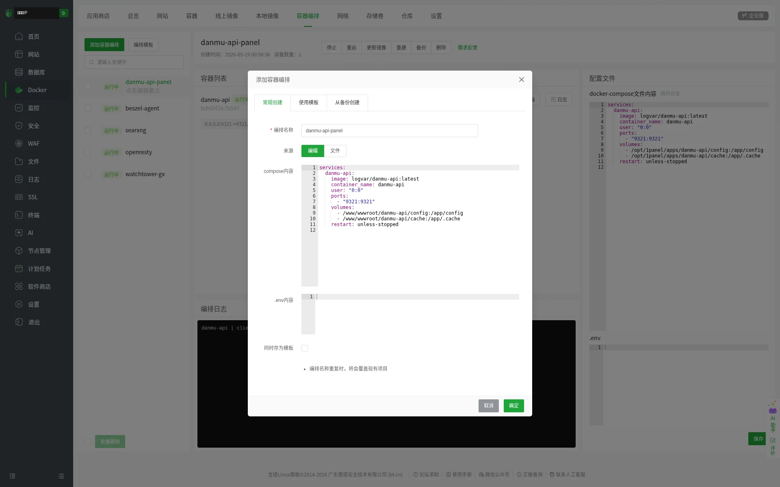Select the beszel-agent row checkbox
Image resolution: width=780 pixels, height=487 pixels.
[x=88, y=108]
